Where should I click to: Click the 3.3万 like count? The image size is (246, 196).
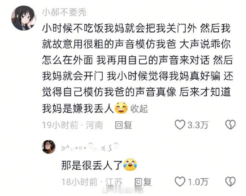point(198,125)
